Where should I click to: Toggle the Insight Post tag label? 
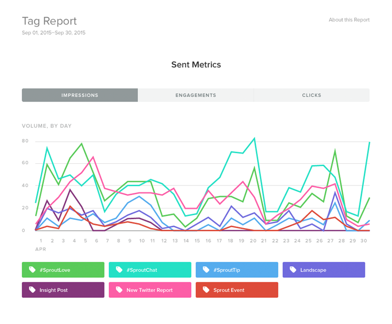point(63,290)
